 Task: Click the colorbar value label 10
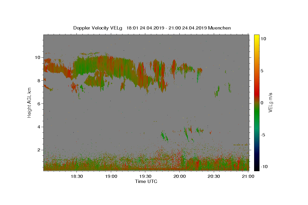(x=263, y=39)
